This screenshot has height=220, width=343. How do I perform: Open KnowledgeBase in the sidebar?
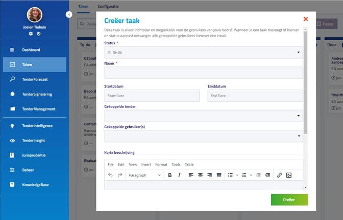pyautogui.click(x=35, y=185)
